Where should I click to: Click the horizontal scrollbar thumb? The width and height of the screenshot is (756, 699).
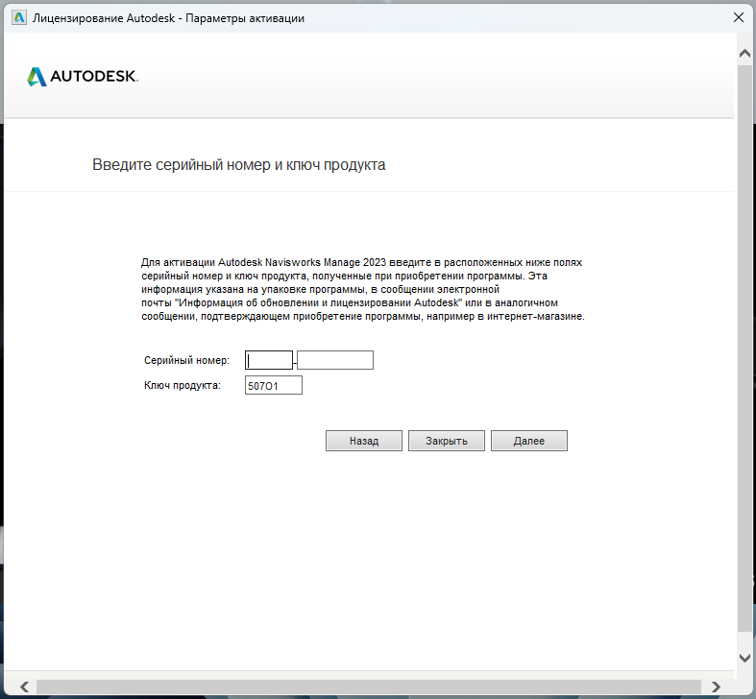click(369, 687)
